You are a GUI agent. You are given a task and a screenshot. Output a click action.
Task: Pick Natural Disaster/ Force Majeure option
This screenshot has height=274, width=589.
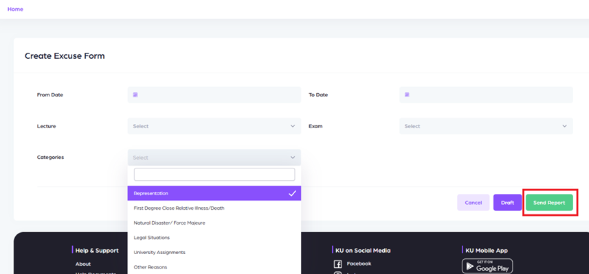(x=170, y=223)
